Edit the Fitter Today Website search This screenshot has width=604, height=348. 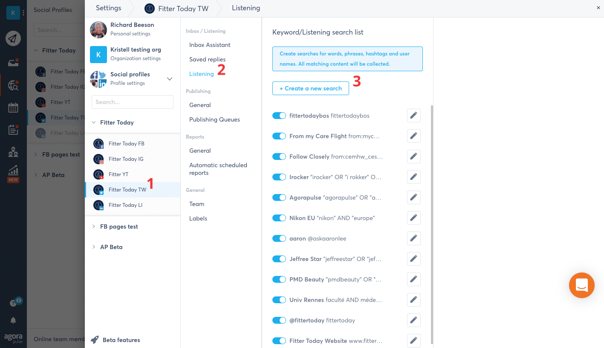pos(413,341)
